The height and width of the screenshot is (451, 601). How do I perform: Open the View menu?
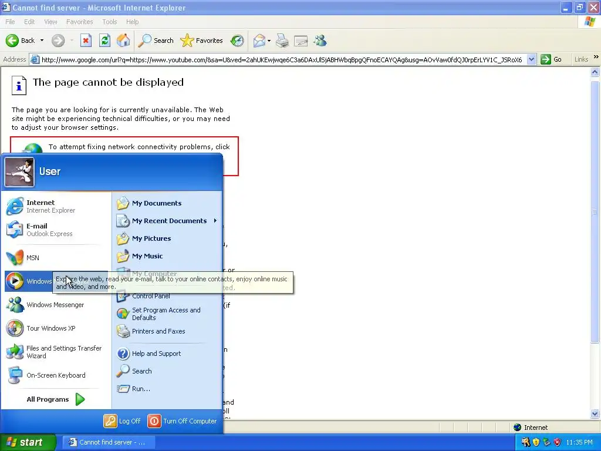[50, 22]
